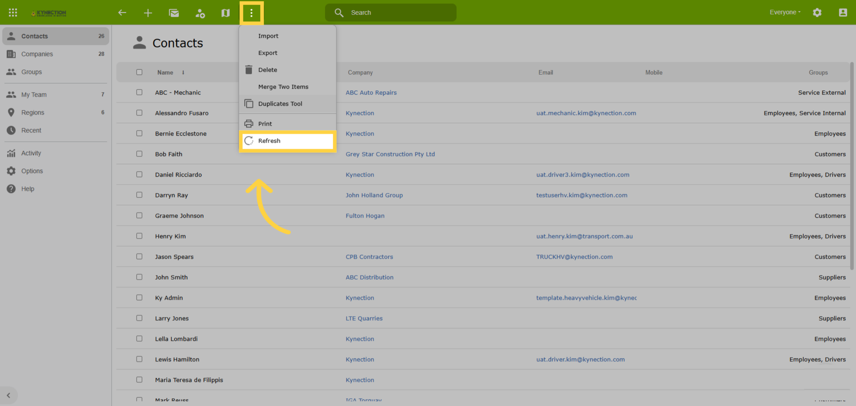Open the Larry Jones contact
Screen dimensions: 856x406
tap(172, 318)
